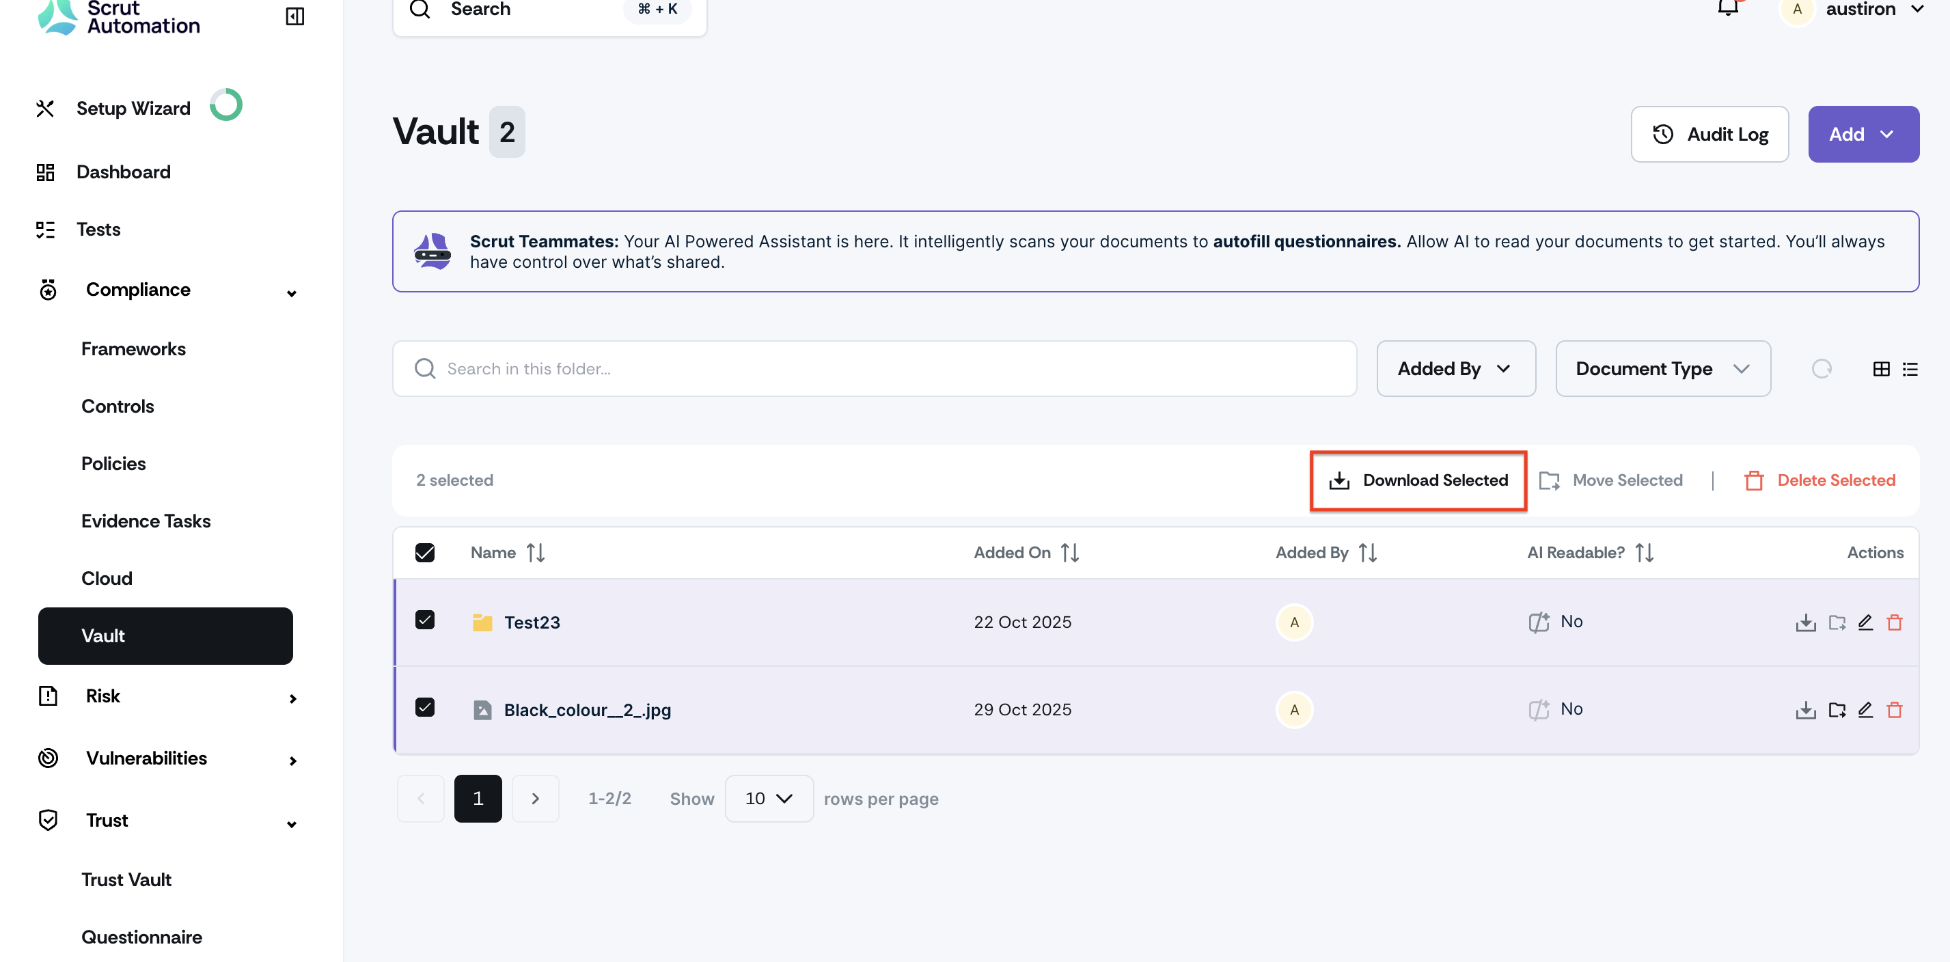Switch to list view layout
The image size is (1950, 962).
(x=1910, y=368)
